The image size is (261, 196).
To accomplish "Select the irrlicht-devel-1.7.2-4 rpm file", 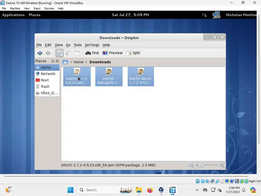I will coord(141,77).
